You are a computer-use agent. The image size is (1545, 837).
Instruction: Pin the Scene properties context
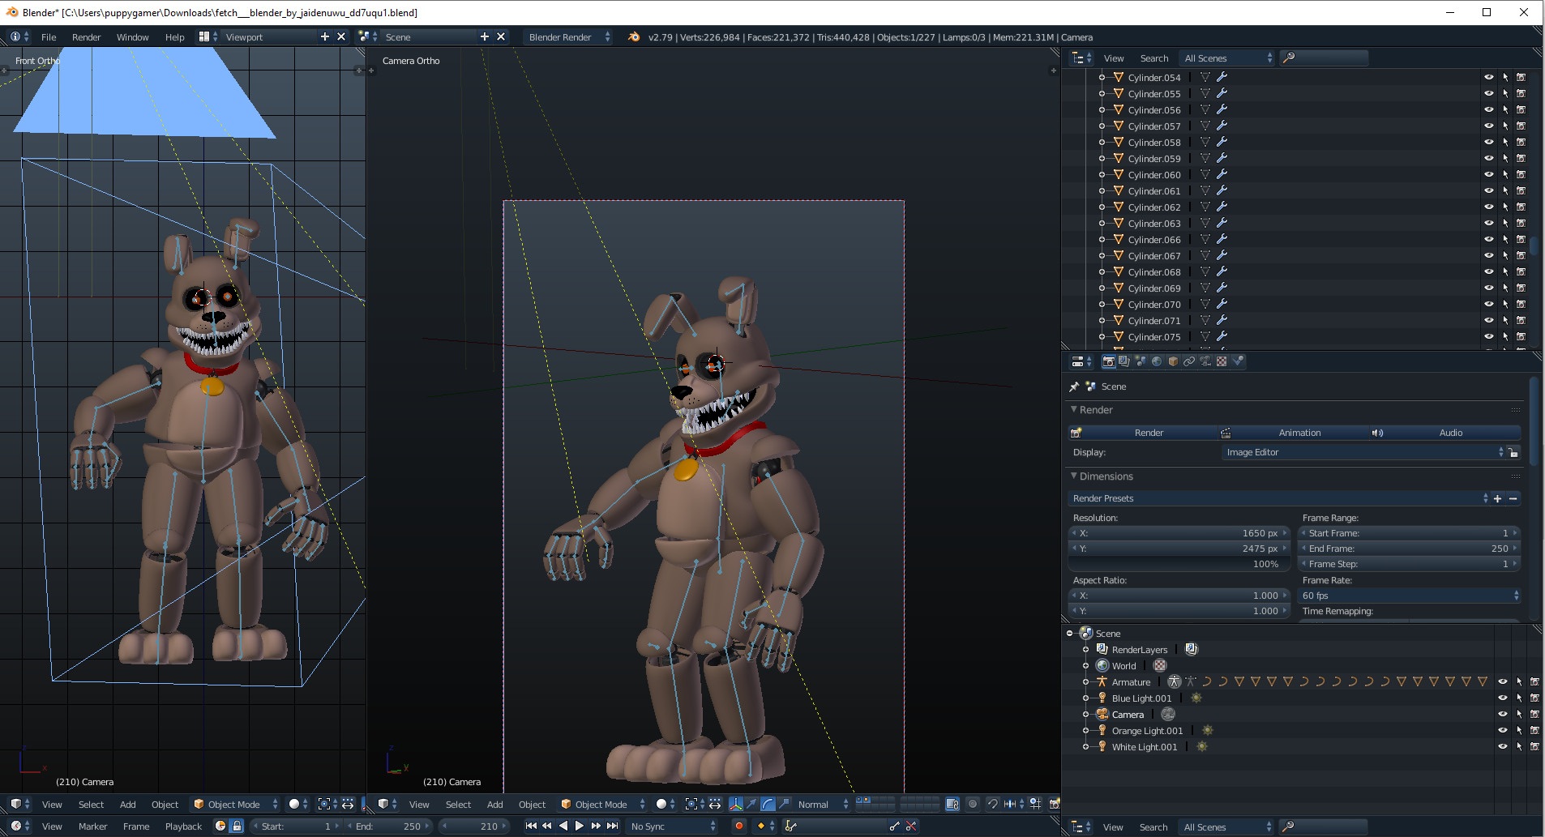point(1074,386)
